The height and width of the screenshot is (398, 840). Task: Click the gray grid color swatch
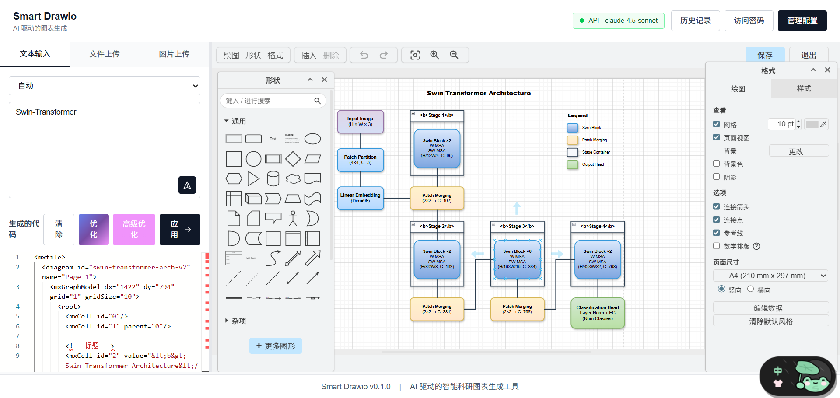[x=812, y=124]
